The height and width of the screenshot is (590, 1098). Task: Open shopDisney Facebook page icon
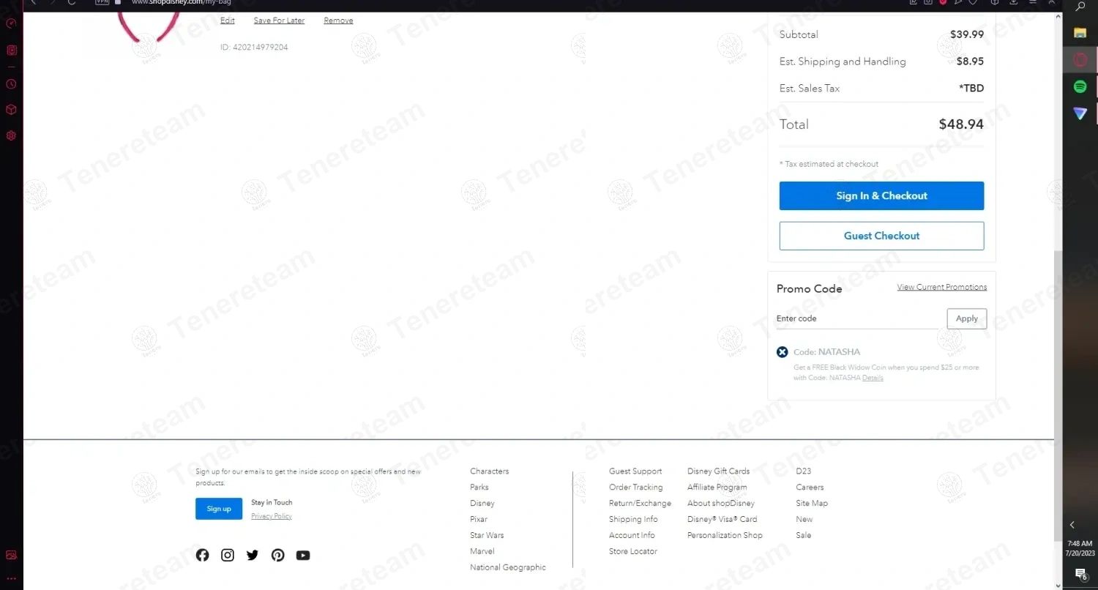click(202, 555)
